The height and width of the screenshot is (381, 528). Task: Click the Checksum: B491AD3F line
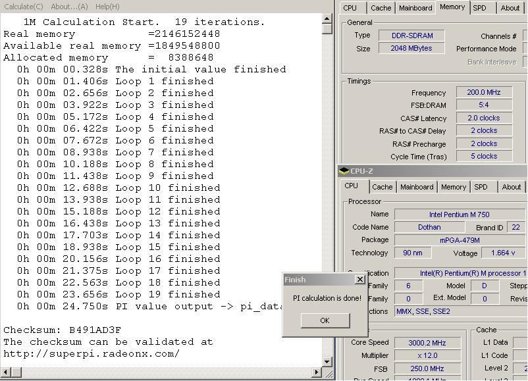click(x=63, y=330)
